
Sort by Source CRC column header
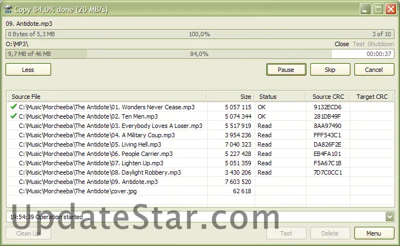tap(327, 97)
